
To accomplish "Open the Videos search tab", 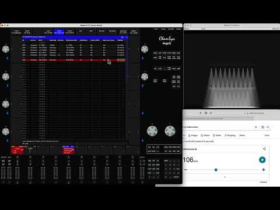I will (205, 135).
